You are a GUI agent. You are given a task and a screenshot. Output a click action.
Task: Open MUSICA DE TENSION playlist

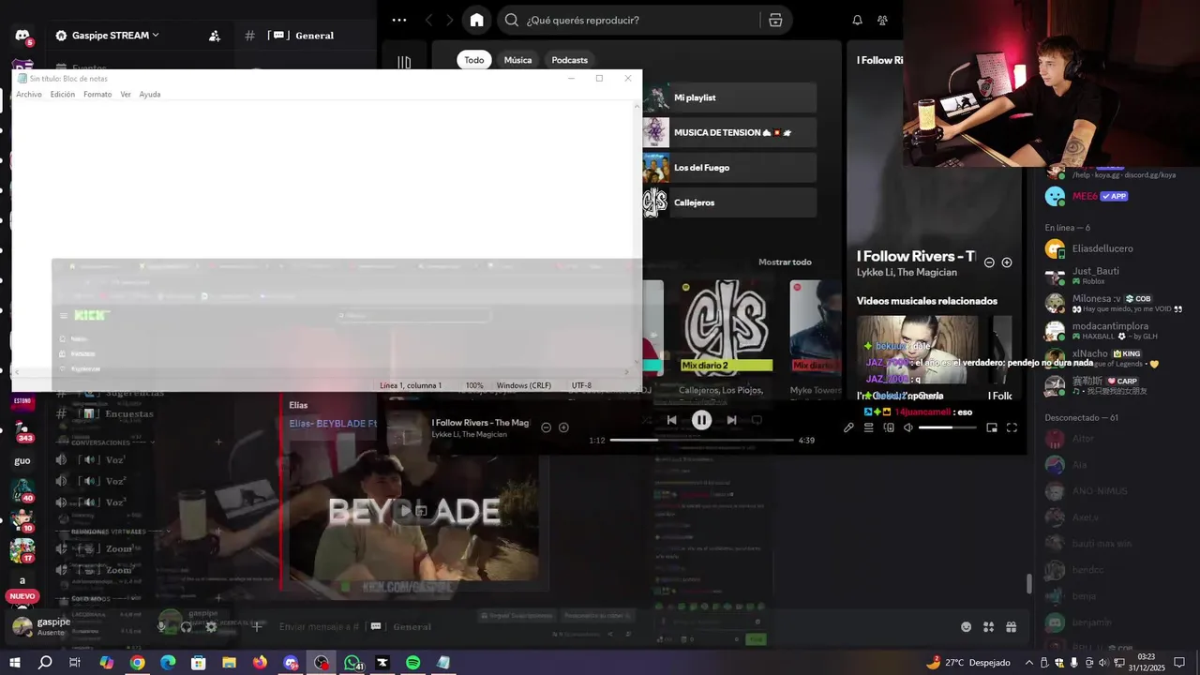click(729, 132)
